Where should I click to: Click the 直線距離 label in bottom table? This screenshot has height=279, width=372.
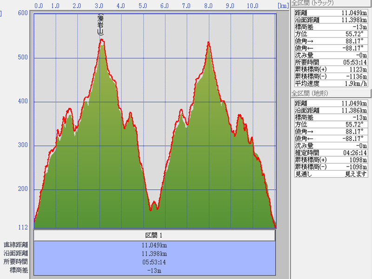pyautogui.click(x=16, y=245)
